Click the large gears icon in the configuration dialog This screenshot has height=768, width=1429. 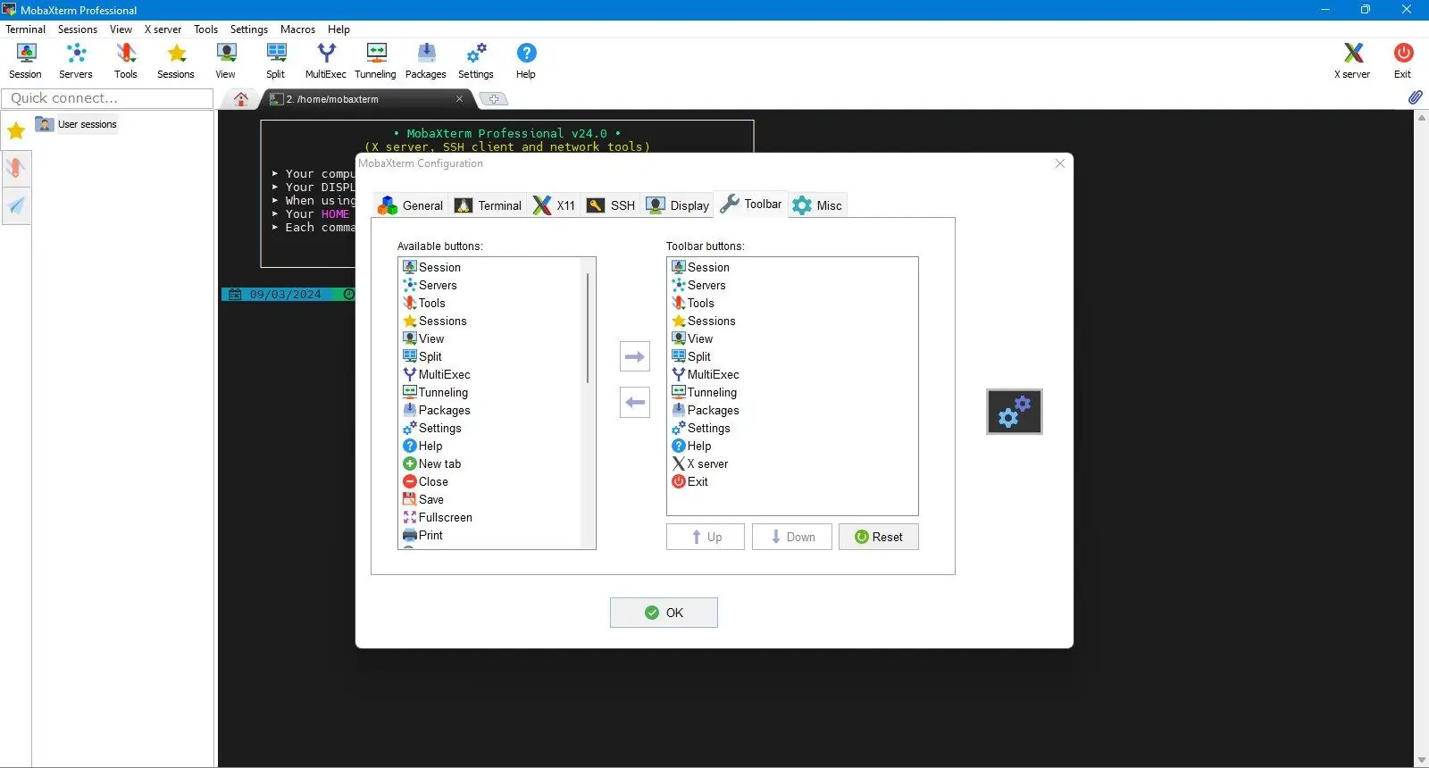(x=1015, y=412)
